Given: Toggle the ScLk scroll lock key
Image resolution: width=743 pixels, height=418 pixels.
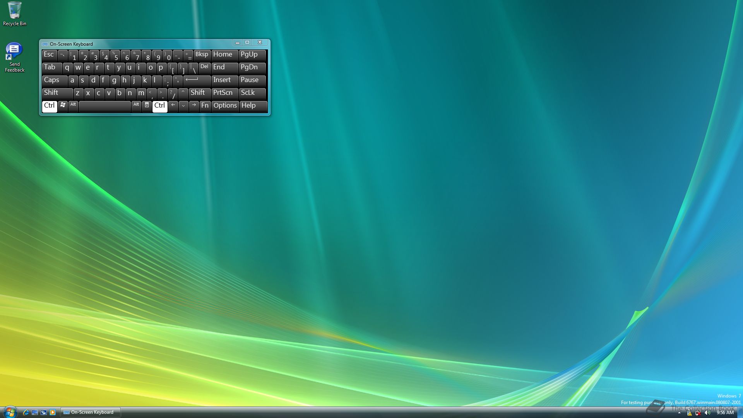Looking at the screenshot, I should point(253,94).
